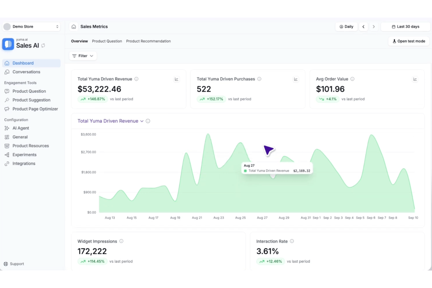432x288 pixels.
Task: Click the Aug 19 x-axis label
Action: pyautogui.click(x=175, y=218)
